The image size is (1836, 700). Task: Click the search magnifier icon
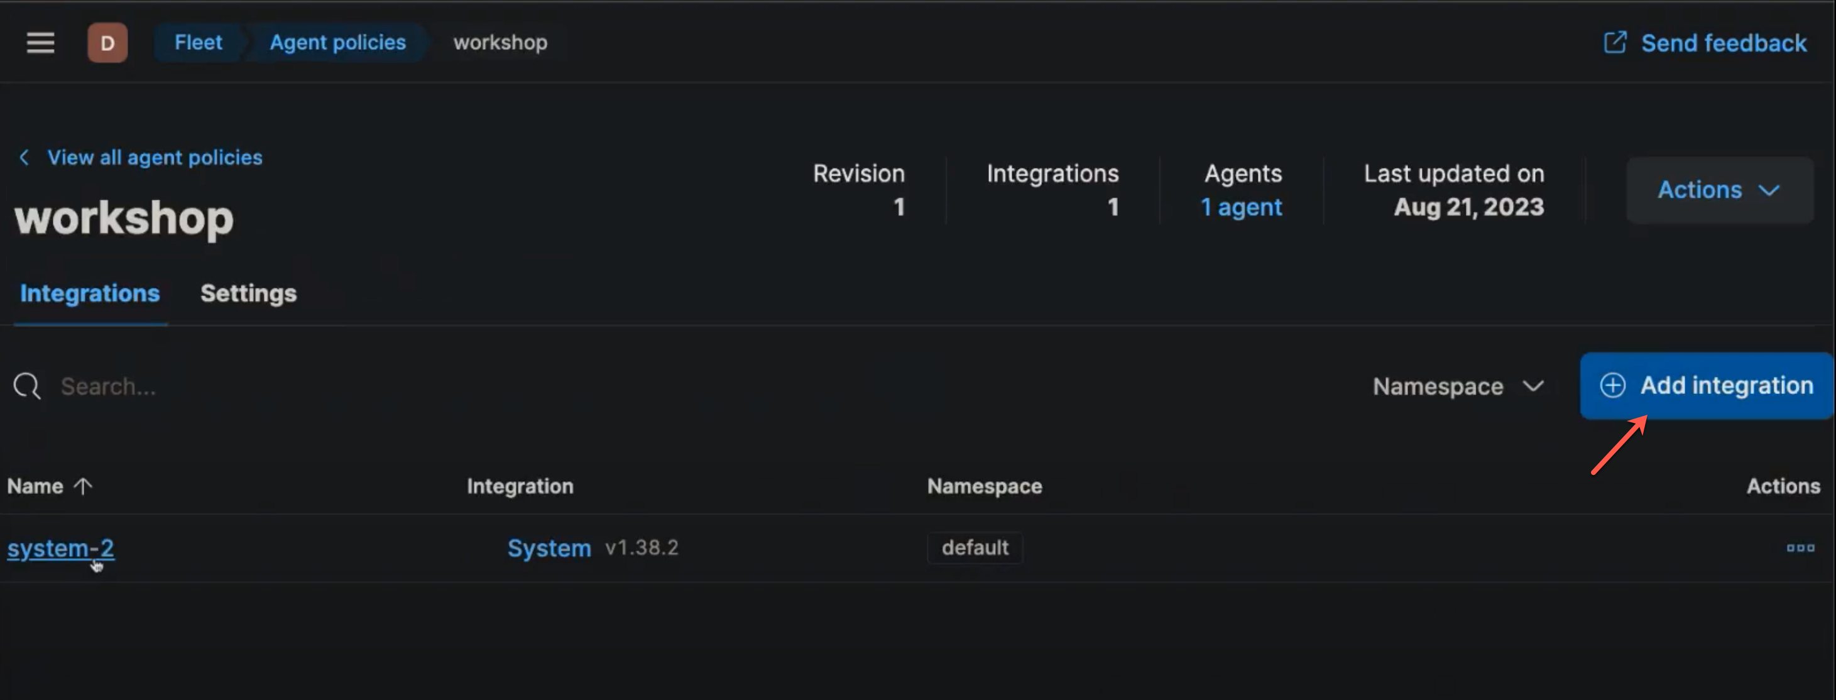pyautogui.click(x=26, y=386)
